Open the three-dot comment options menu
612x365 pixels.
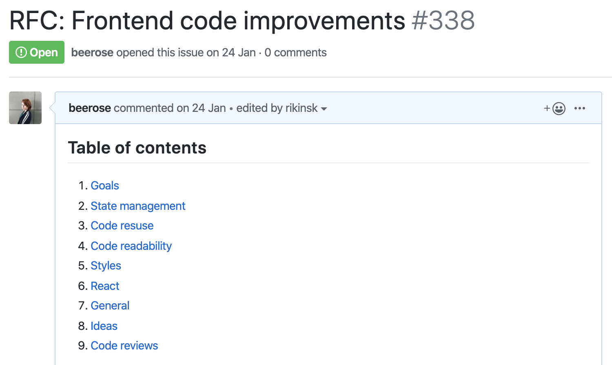point(579,108)
